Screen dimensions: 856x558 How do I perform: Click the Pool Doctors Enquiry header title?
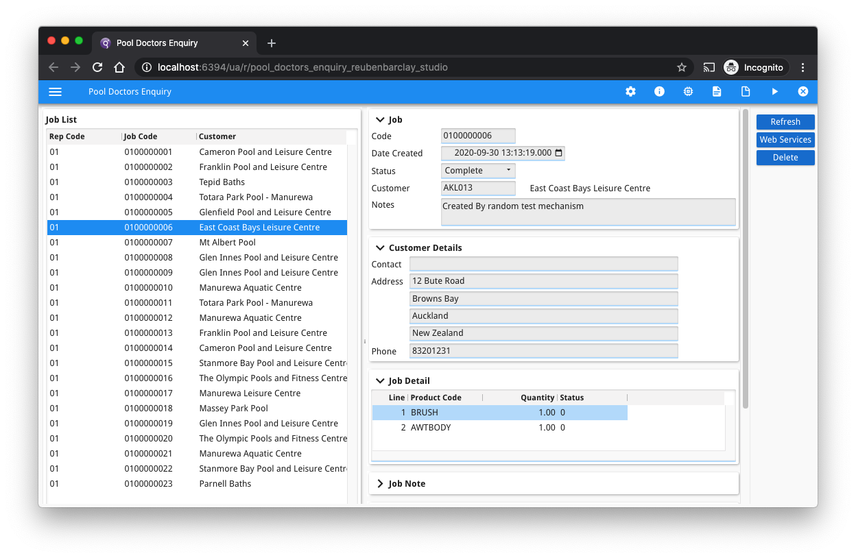click(x=130, y=92)
